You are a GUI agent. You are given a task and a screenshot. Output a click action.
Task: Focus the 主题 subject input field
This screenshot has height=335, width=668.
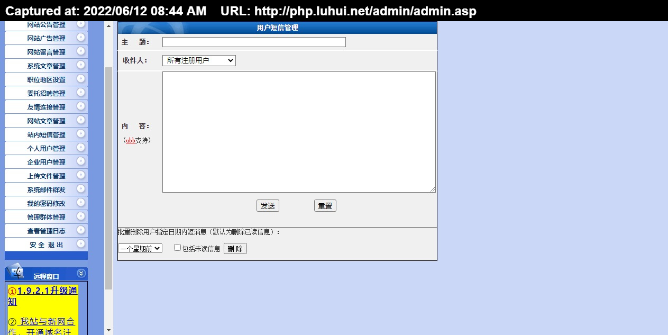[x=254, y=42]
